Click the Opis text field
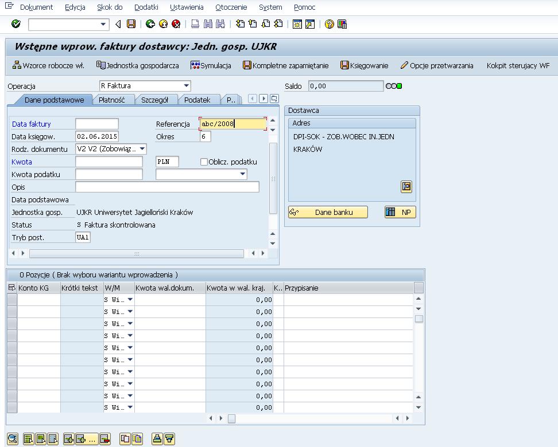558x447 pixels. click(x=167, y=187)
